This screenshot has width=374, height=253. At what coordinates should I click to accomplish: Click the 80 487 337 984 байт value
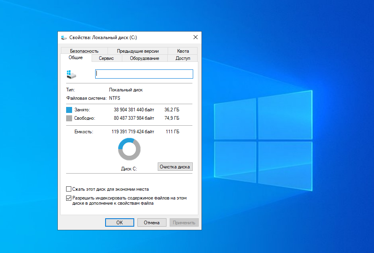click(x=134, y=118)
